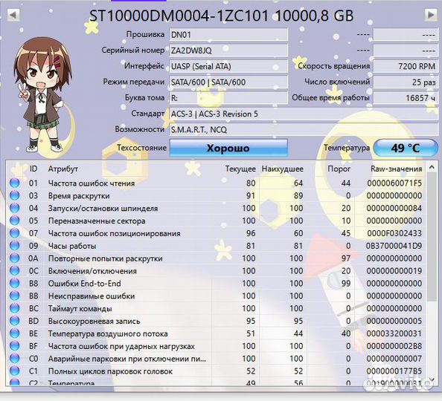442x401 pixels.
Task: Click the UASP (Serial ATA) interface field
Action: click(228, 66)
